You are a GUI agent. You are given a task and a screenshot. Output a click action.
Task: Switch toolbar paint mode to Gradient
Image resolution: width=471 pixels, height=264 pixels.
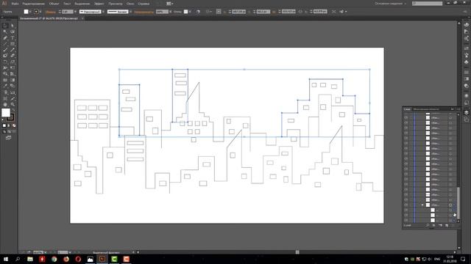pyautogui.click(x=9, y=125)
